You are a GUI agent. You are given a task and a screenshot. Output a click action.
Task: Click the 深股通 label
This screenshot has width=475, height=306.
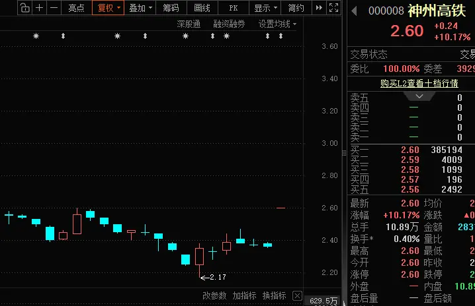(x=189, y=24)
